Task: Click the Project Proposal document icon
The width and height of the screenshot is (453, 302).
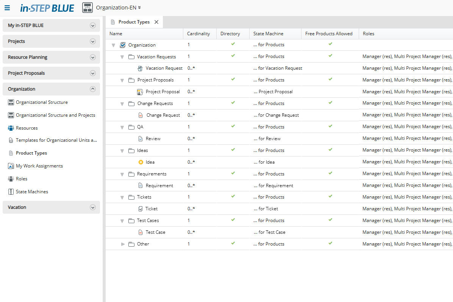Action: 140,91
